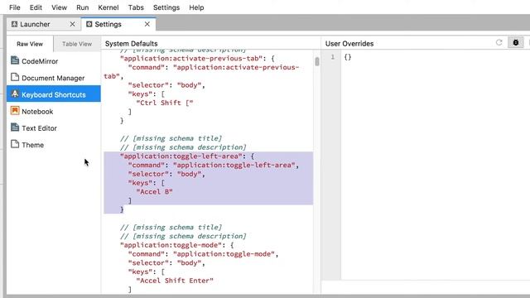
Task: Click the "Accel B" key value
Action: 155,192
